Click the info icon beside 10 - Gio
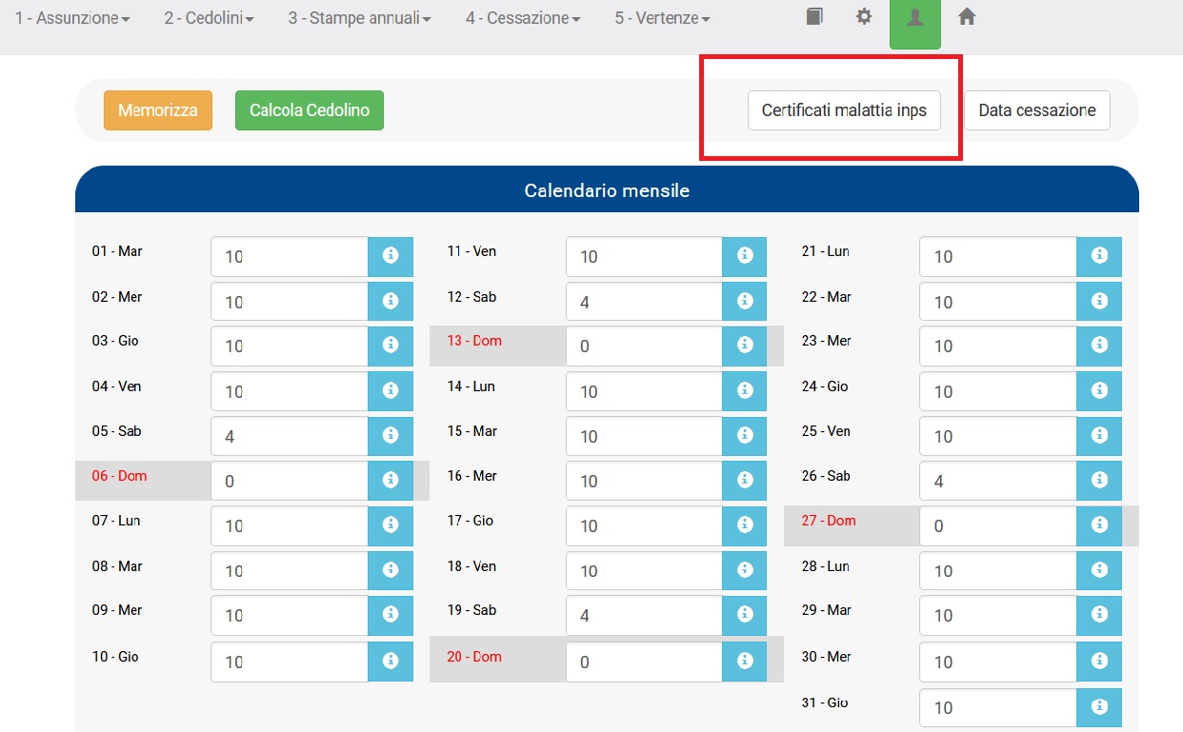This screenshot has width=1183, height=732. (391, 661)
